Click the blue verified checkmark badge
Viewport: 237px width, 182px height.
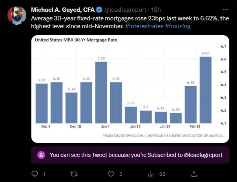pyautogui.click(x=100, y=9)
